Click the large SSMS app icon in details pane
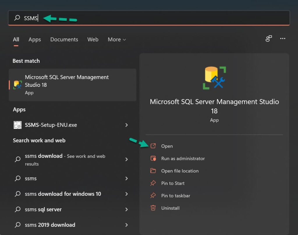 (x=214, y=78)
